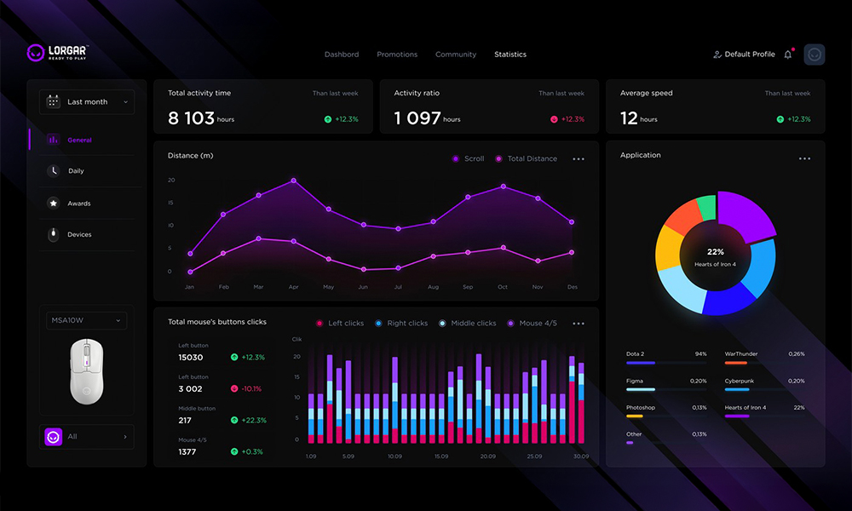Screen dimensions: 852x511
Task: Click the 22% donut center label
Action: coord(715,252)
